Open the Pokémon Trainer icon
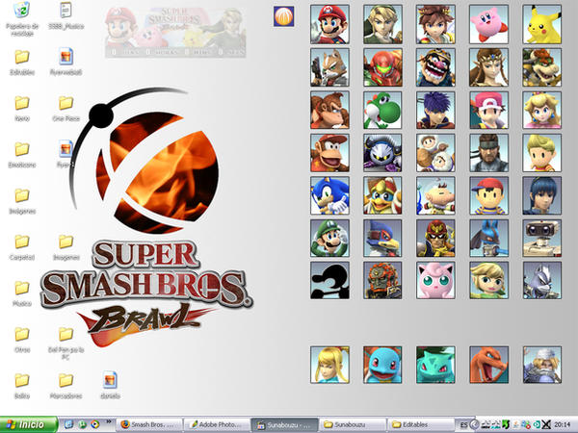This screenshot has width=578, height=433. [488, 110]
